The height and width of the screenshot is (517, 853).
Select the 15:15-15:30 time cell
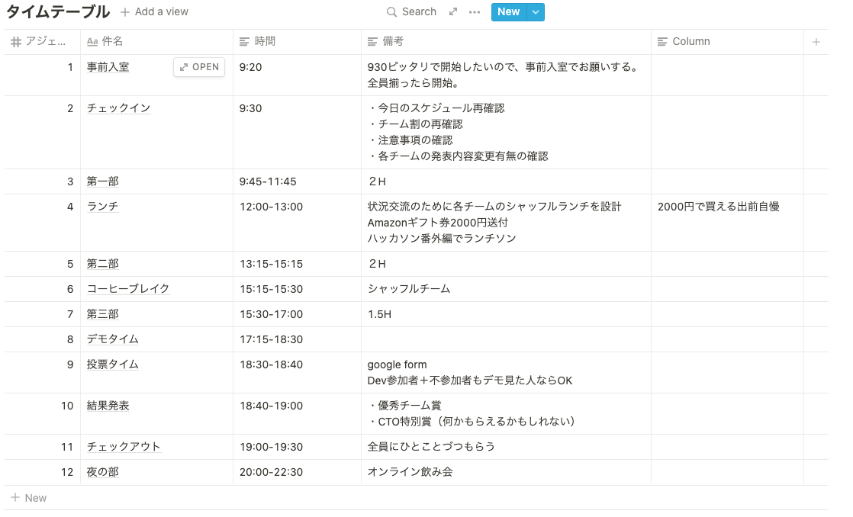pyautogui.click(x=297, y=289)
